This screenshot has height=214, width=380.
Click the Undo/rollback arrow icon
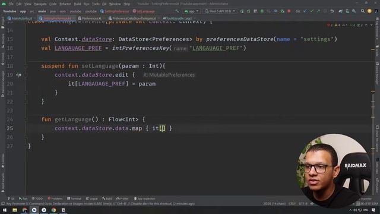332,11
